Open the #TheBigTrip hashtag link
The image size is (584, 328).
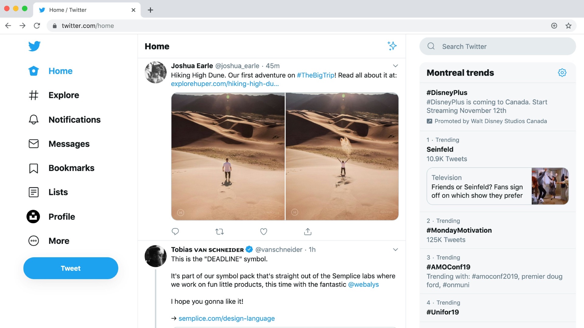315,75
